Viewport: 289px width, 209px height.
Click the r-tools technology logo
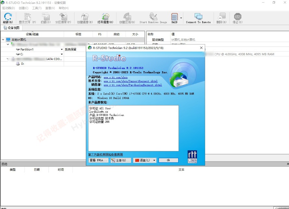[x=192, y=157]
